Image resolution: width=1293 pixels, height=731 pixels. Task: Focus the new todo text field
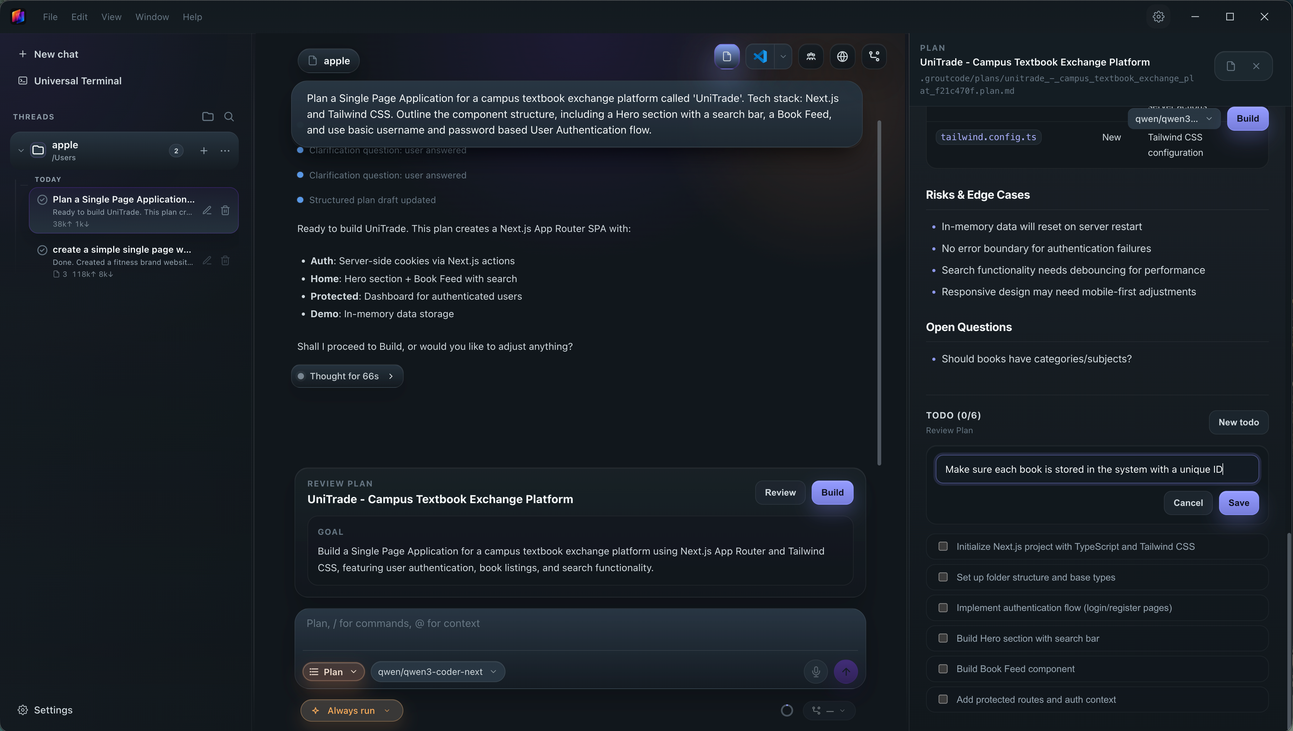coord(1097,469)
